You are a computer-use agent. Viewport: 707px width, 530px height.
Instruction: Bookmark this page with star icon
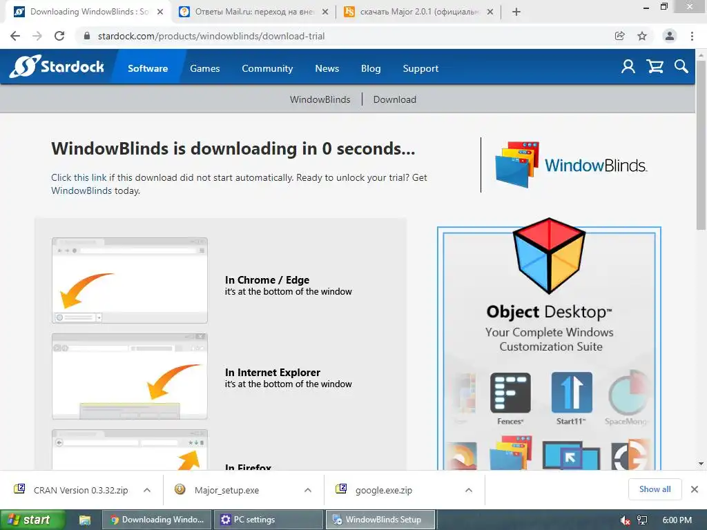pyautogui.click(x=642, y=36)
